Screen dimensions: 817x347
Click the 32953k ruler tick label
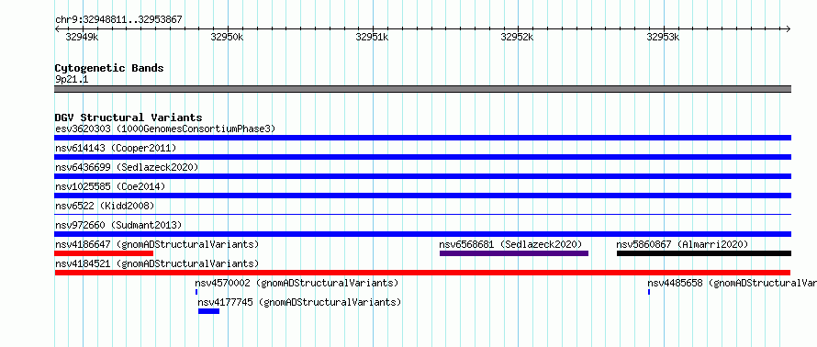tap(663, 37)
